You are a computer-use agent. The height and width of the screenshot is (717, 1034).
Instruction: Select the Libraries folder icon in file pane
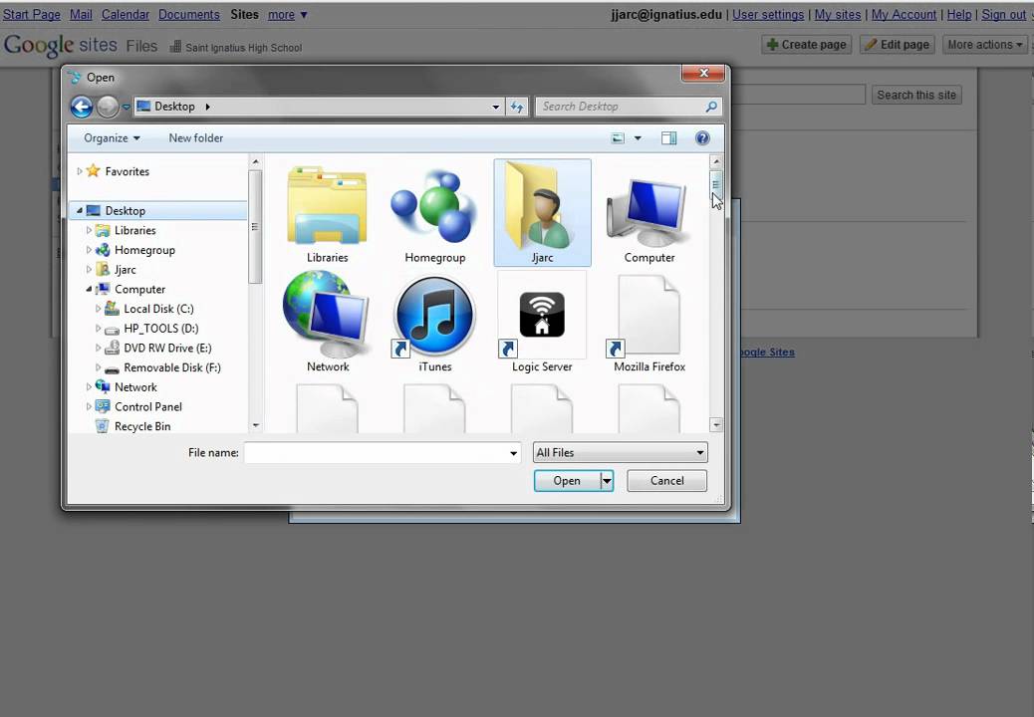coord(327,205)
